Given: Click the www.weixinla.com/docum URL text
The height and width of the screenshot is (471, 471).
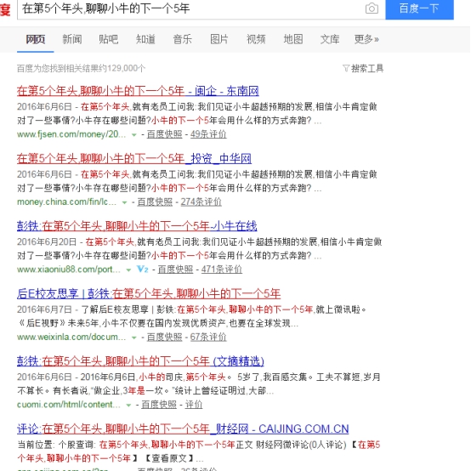Looking at the screenshot, I should pyautogui.click(x=71, y=337).
